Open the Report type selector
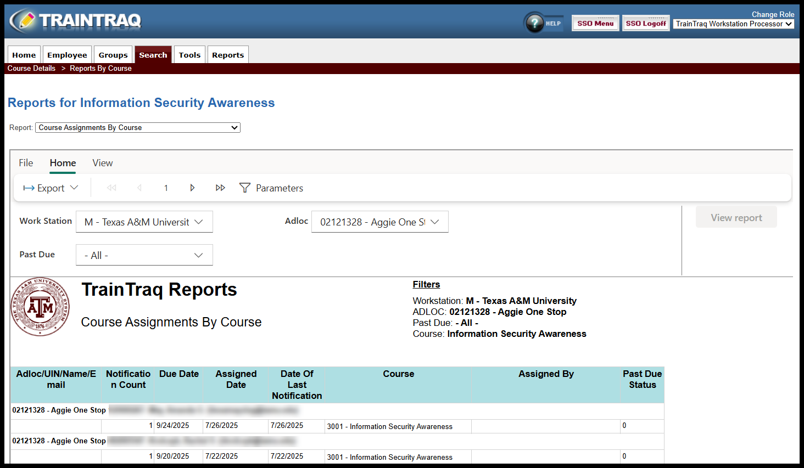This screenshot has height=468, width=804. pos(138,128)
